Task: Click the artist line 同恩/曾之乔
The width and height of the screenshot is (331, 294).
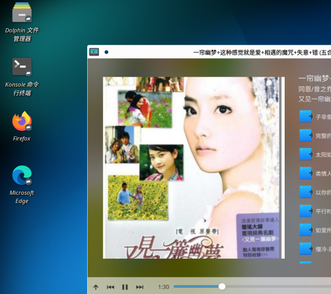Action: point(315,89)
